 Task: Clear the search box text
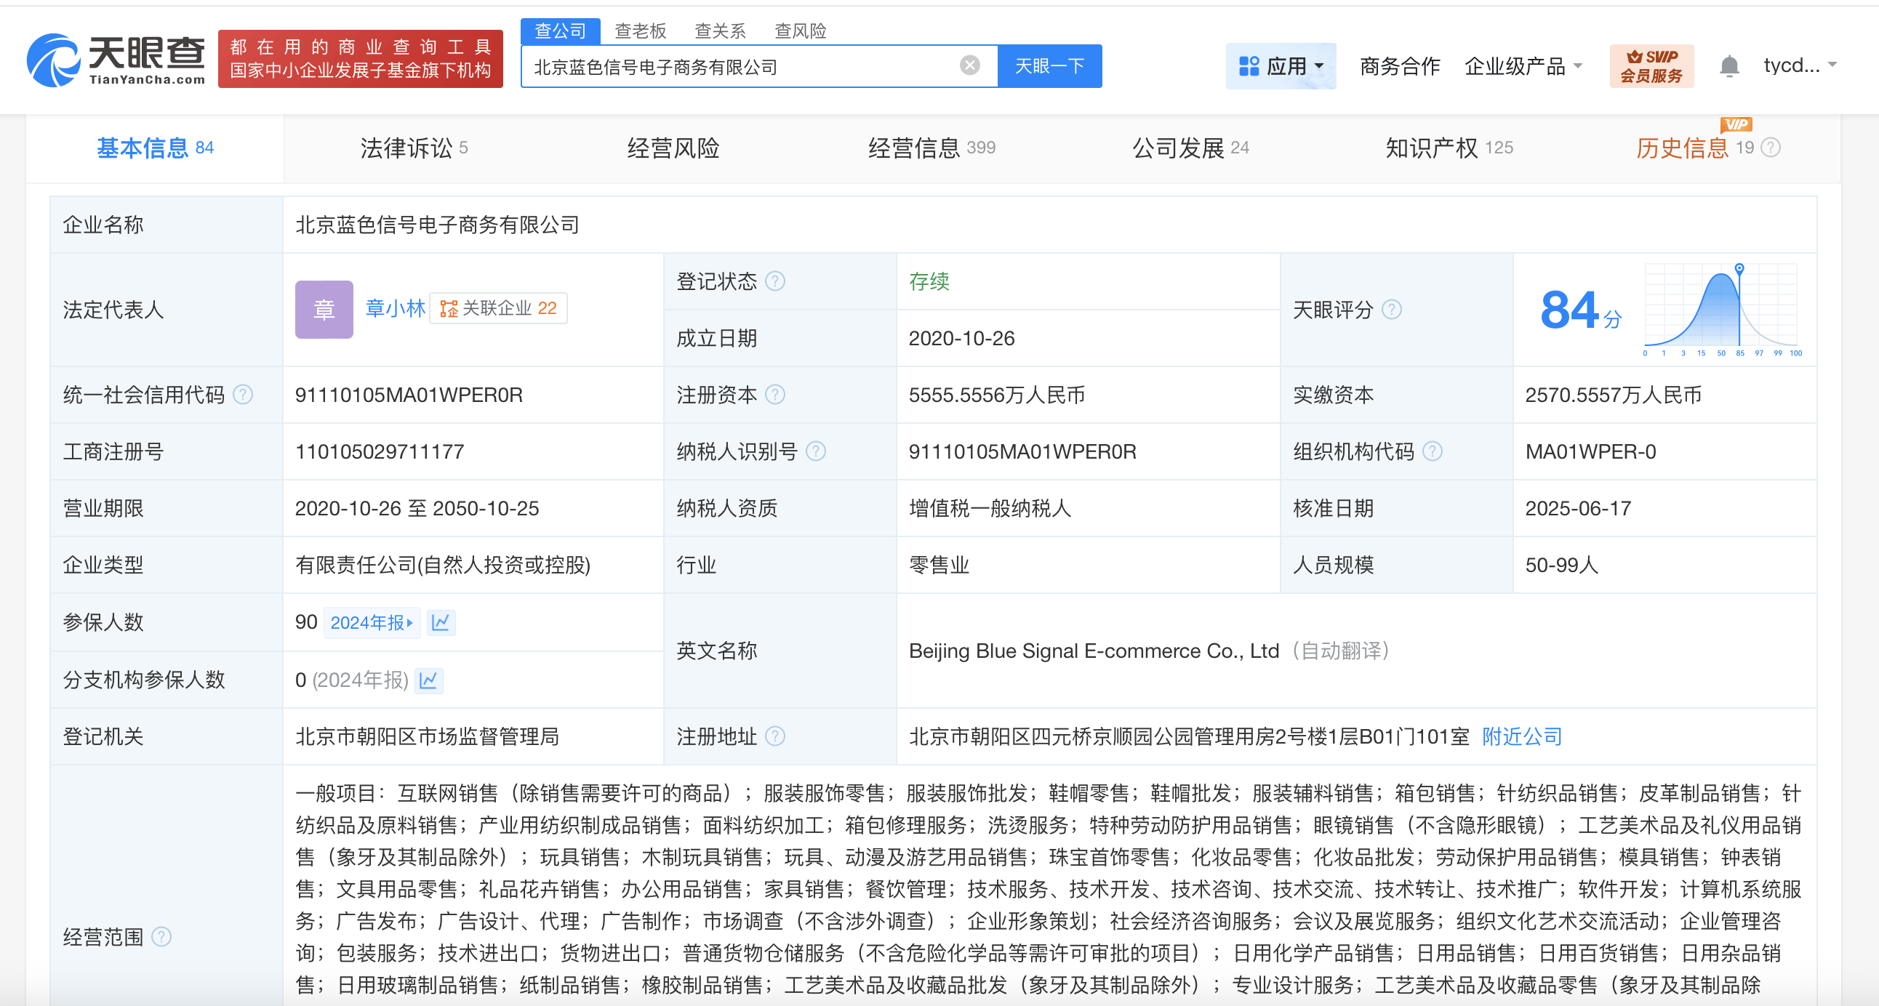(x=969, y=65)
